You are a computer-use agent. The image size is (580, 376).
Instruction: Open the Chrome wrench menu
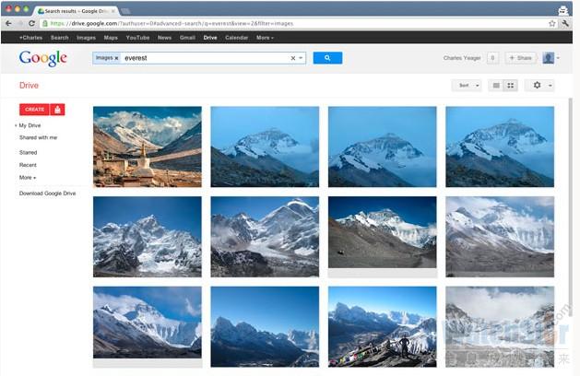(x=564, y=23)
